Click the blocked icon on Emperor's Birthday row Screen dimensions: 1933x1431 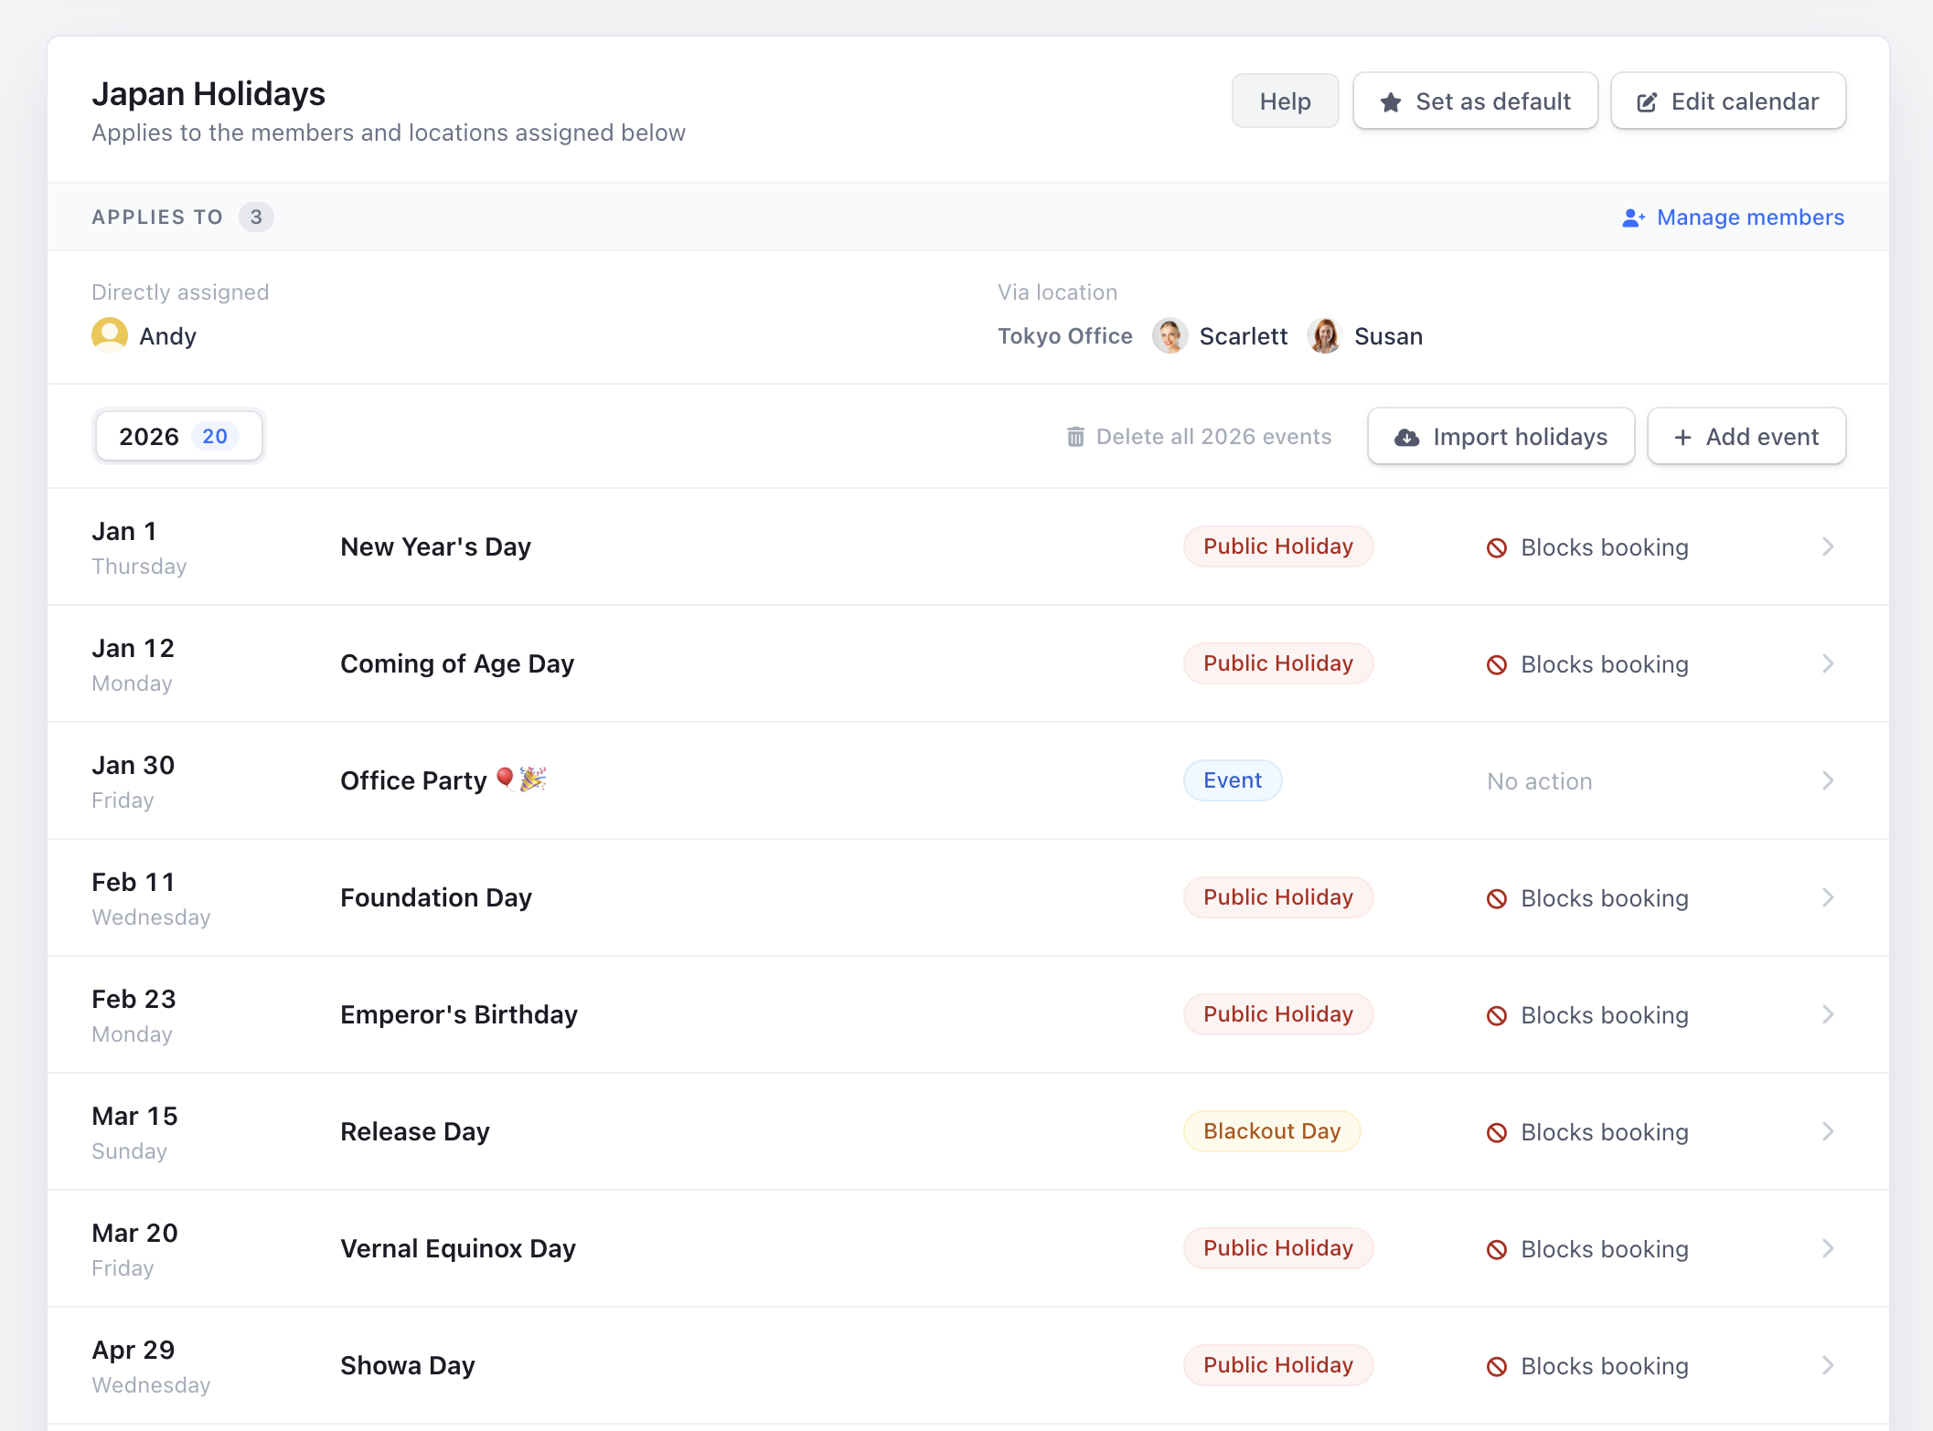click(x=1497, y=1015)
